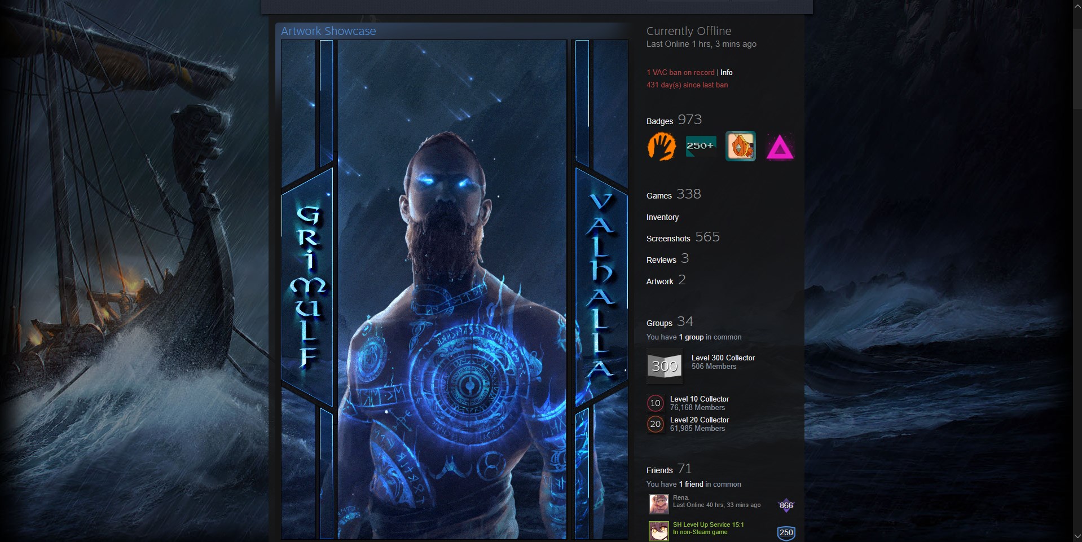Open Rena's avatar picture
Image resolution: width=1082 pixels, height=542 pixels.
coord(658,504)
